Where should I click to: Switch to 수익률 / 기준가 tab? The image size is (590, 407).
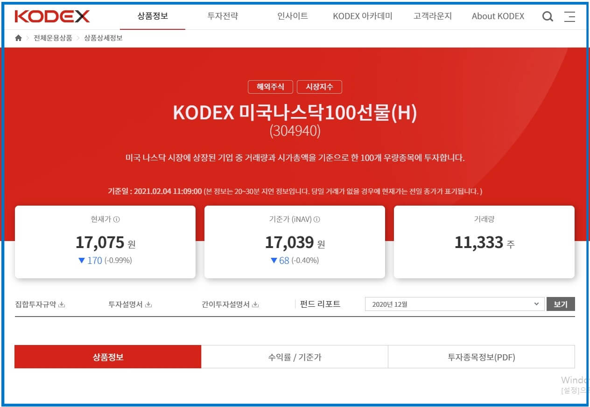point(295,357)
